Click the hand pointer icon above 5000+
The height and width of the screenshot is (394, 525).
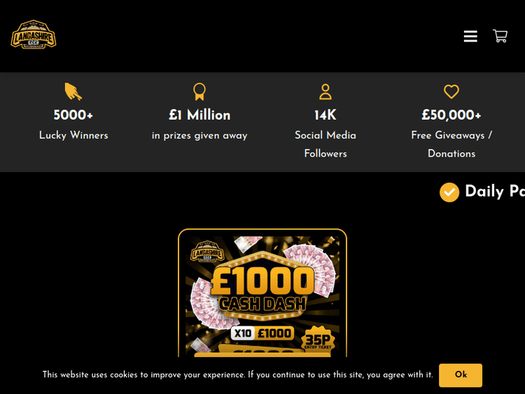[73, 92]
